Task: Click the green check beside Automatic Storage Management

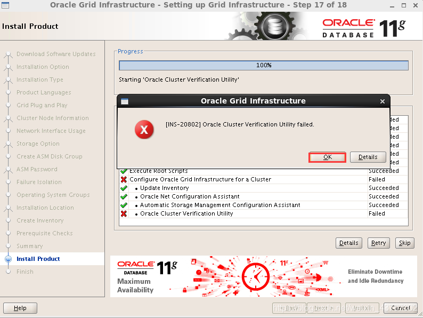Action: [x=124, y=205]
